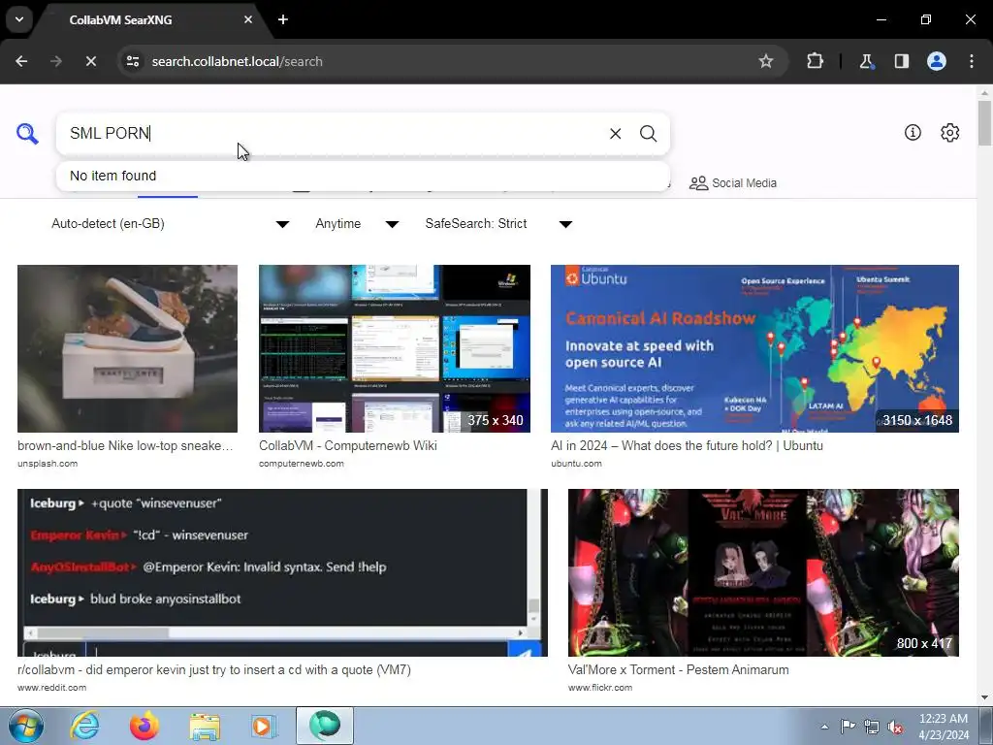Open the Nike sneaker image thumbnail
This screenshot has width=993, height=745.
(x=127, y=348)
